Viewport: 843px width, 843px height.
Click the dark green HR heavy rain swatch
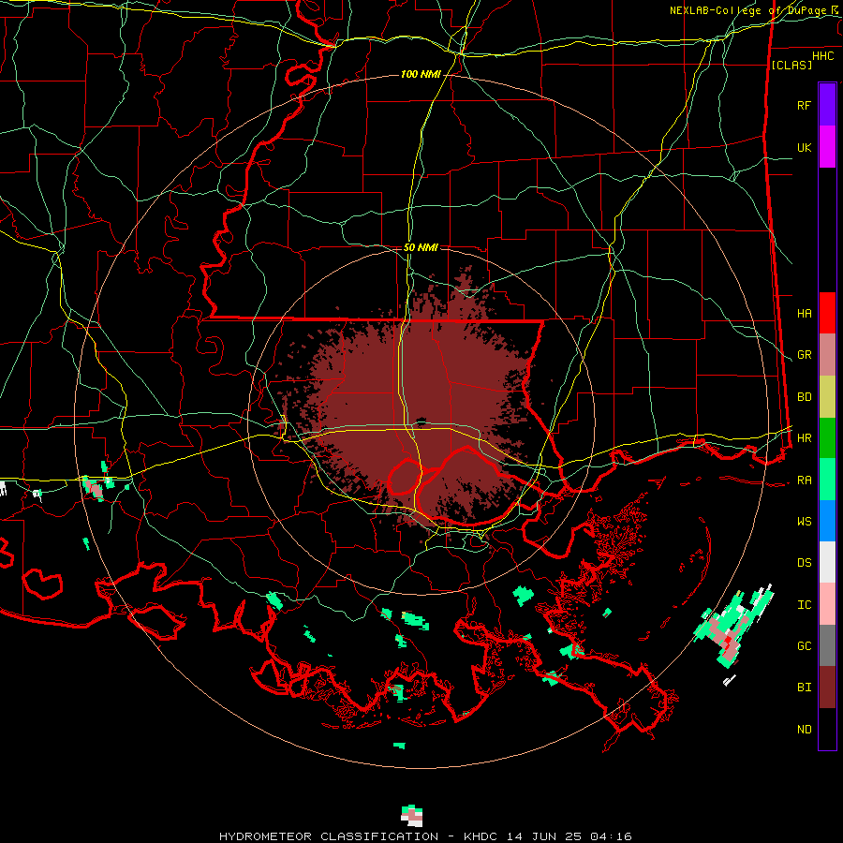(827, 438)
